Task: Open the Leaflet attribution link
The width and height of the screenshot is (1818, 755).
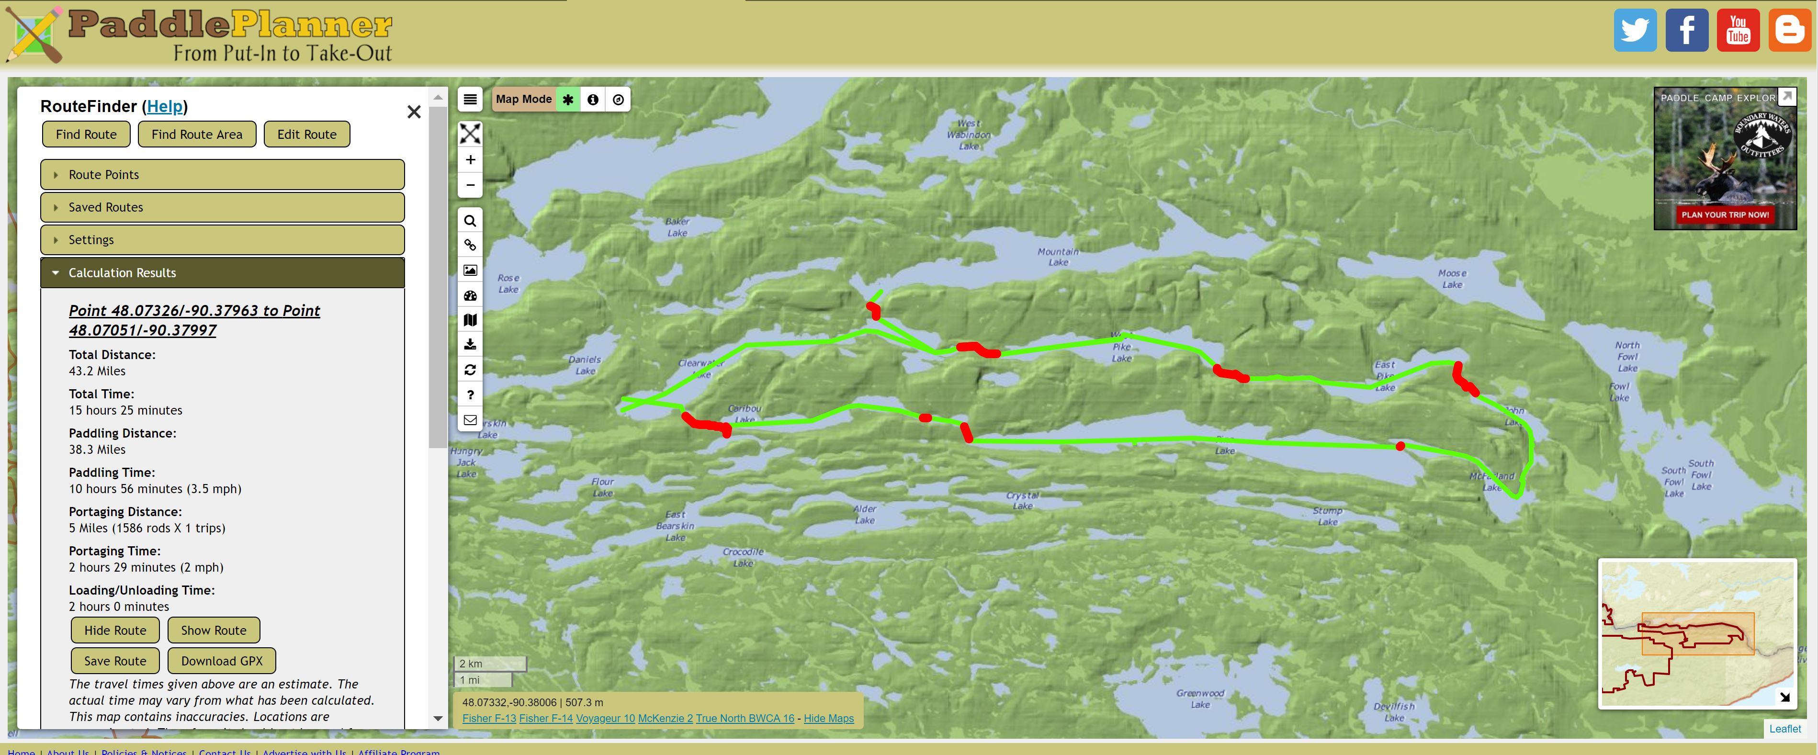Action: 1785,729
